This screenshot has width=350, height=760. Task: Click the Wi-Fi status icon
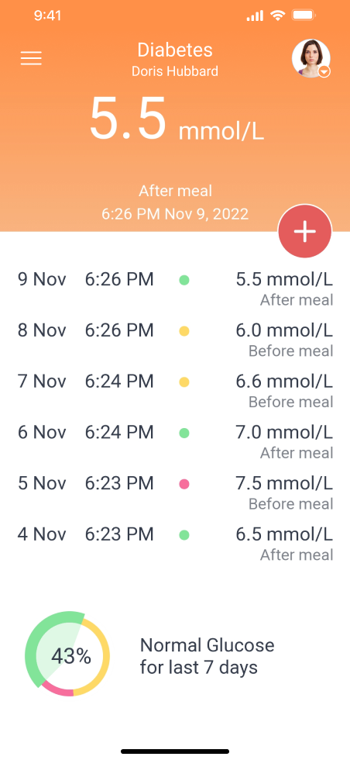coord(277,16)
